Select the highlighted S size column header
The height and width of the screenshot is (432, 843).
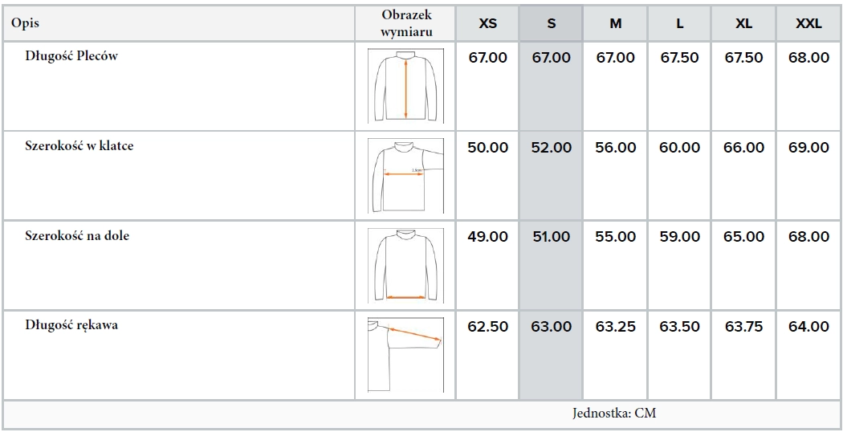pos(552,23)
